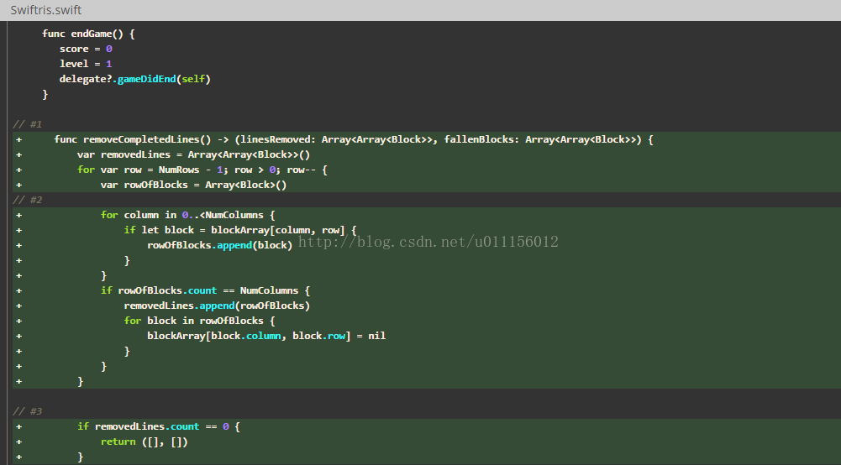Click 'if removedLines.count == 0 {' line
Screen dimensions: 841x465
click(159, 426)
